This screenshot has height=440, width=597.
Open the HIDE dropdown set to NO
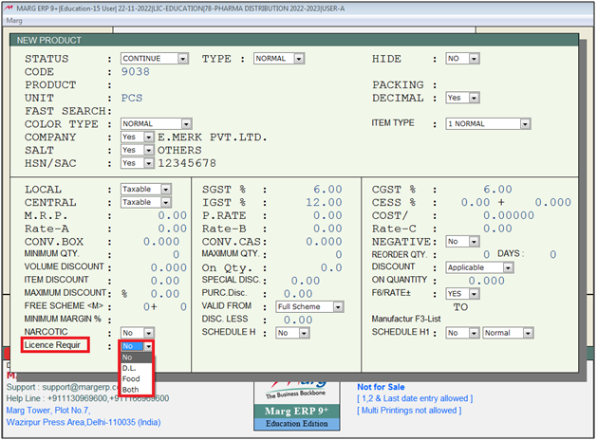462,59
